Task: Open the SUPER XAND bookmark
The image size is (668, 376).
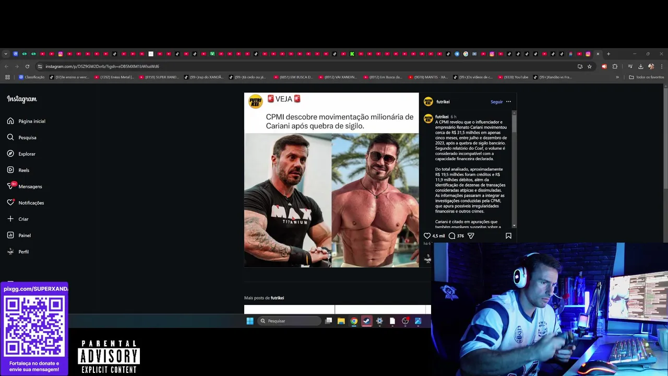Action: pyautogui.click(x=159, y=77)
